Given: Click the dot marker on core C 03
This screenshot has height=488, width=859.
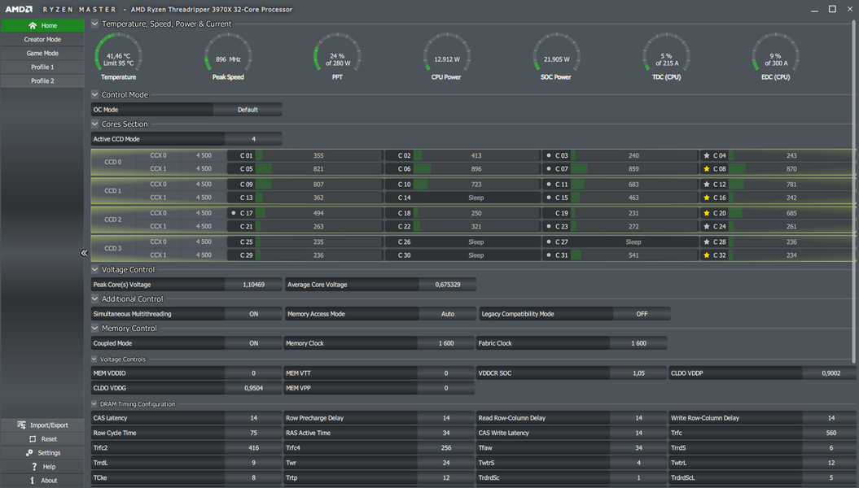Looking at the screenshot, I should coord(549,155).
